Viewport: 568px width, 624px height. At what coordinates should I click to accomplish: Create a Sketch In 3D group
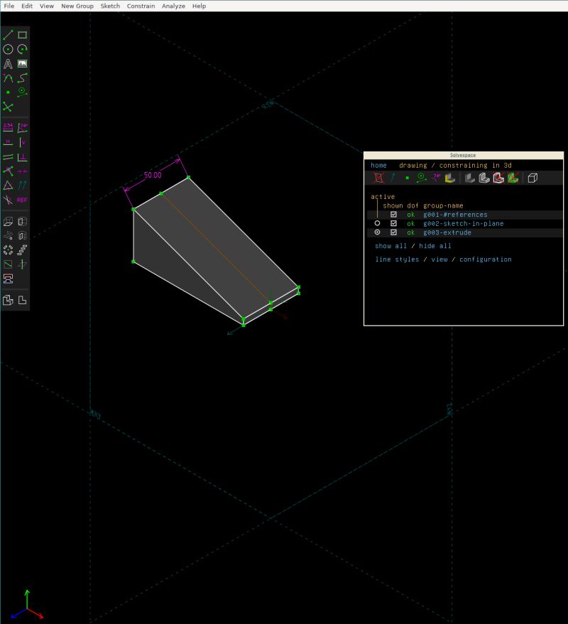click(22, 264)
